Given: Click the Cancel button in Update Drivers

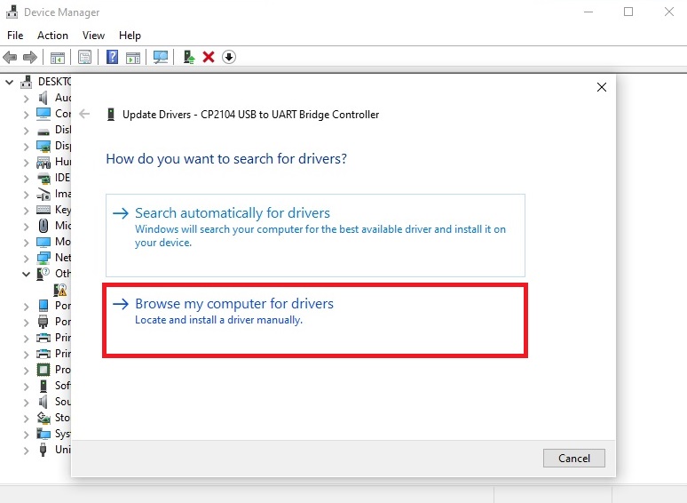Looking at the screenshot, I should pos(574,459).
